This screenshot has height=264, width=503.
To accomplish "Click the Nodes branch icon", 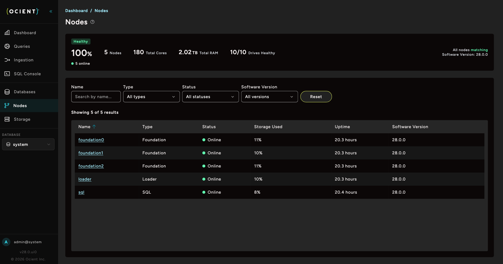I will pos(7,106).
